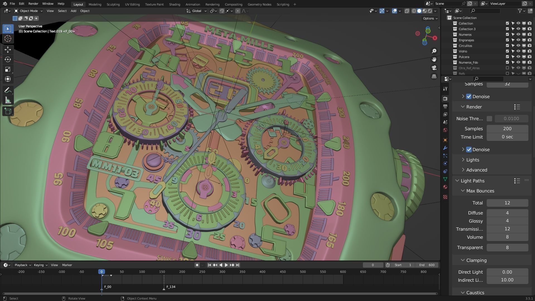Viewport: 535px width, 301px height.
Task: Switch to the UV Editing workspace tab
Action: tap(132, 4)
